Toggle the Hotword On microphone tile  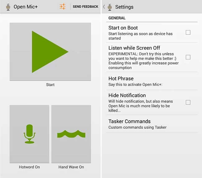pos(30,134)
